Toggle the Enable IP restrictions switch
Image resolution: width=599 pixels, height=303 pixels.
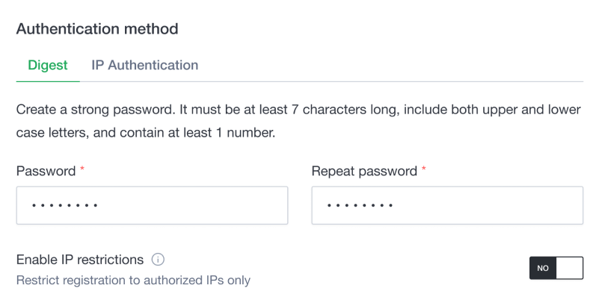point(556,268)
